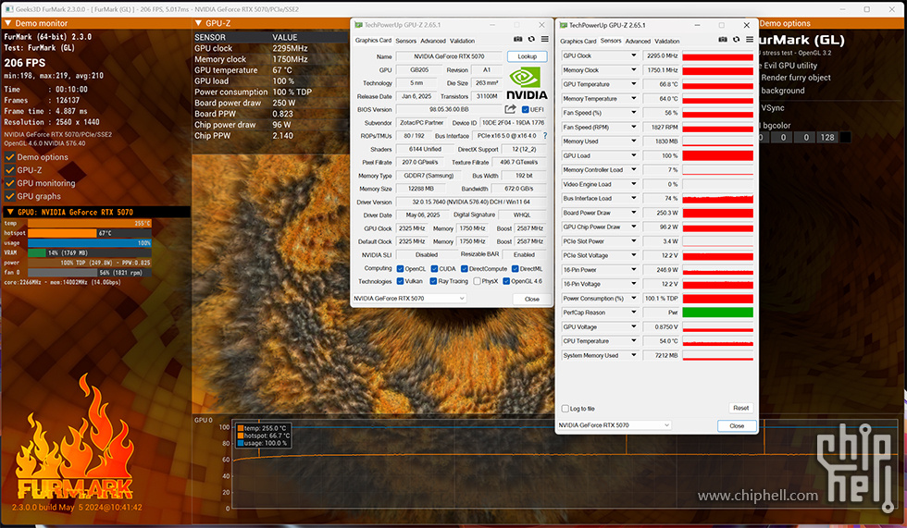Toggle the CUDA checkbox
The width and height of the screenshot is (907, 528).
[x=434, y=268]
